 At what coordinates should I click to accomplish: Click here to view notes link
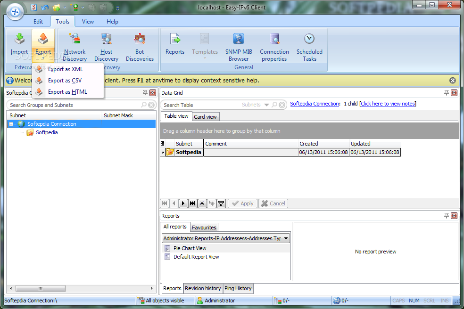[x=388, y=104]
